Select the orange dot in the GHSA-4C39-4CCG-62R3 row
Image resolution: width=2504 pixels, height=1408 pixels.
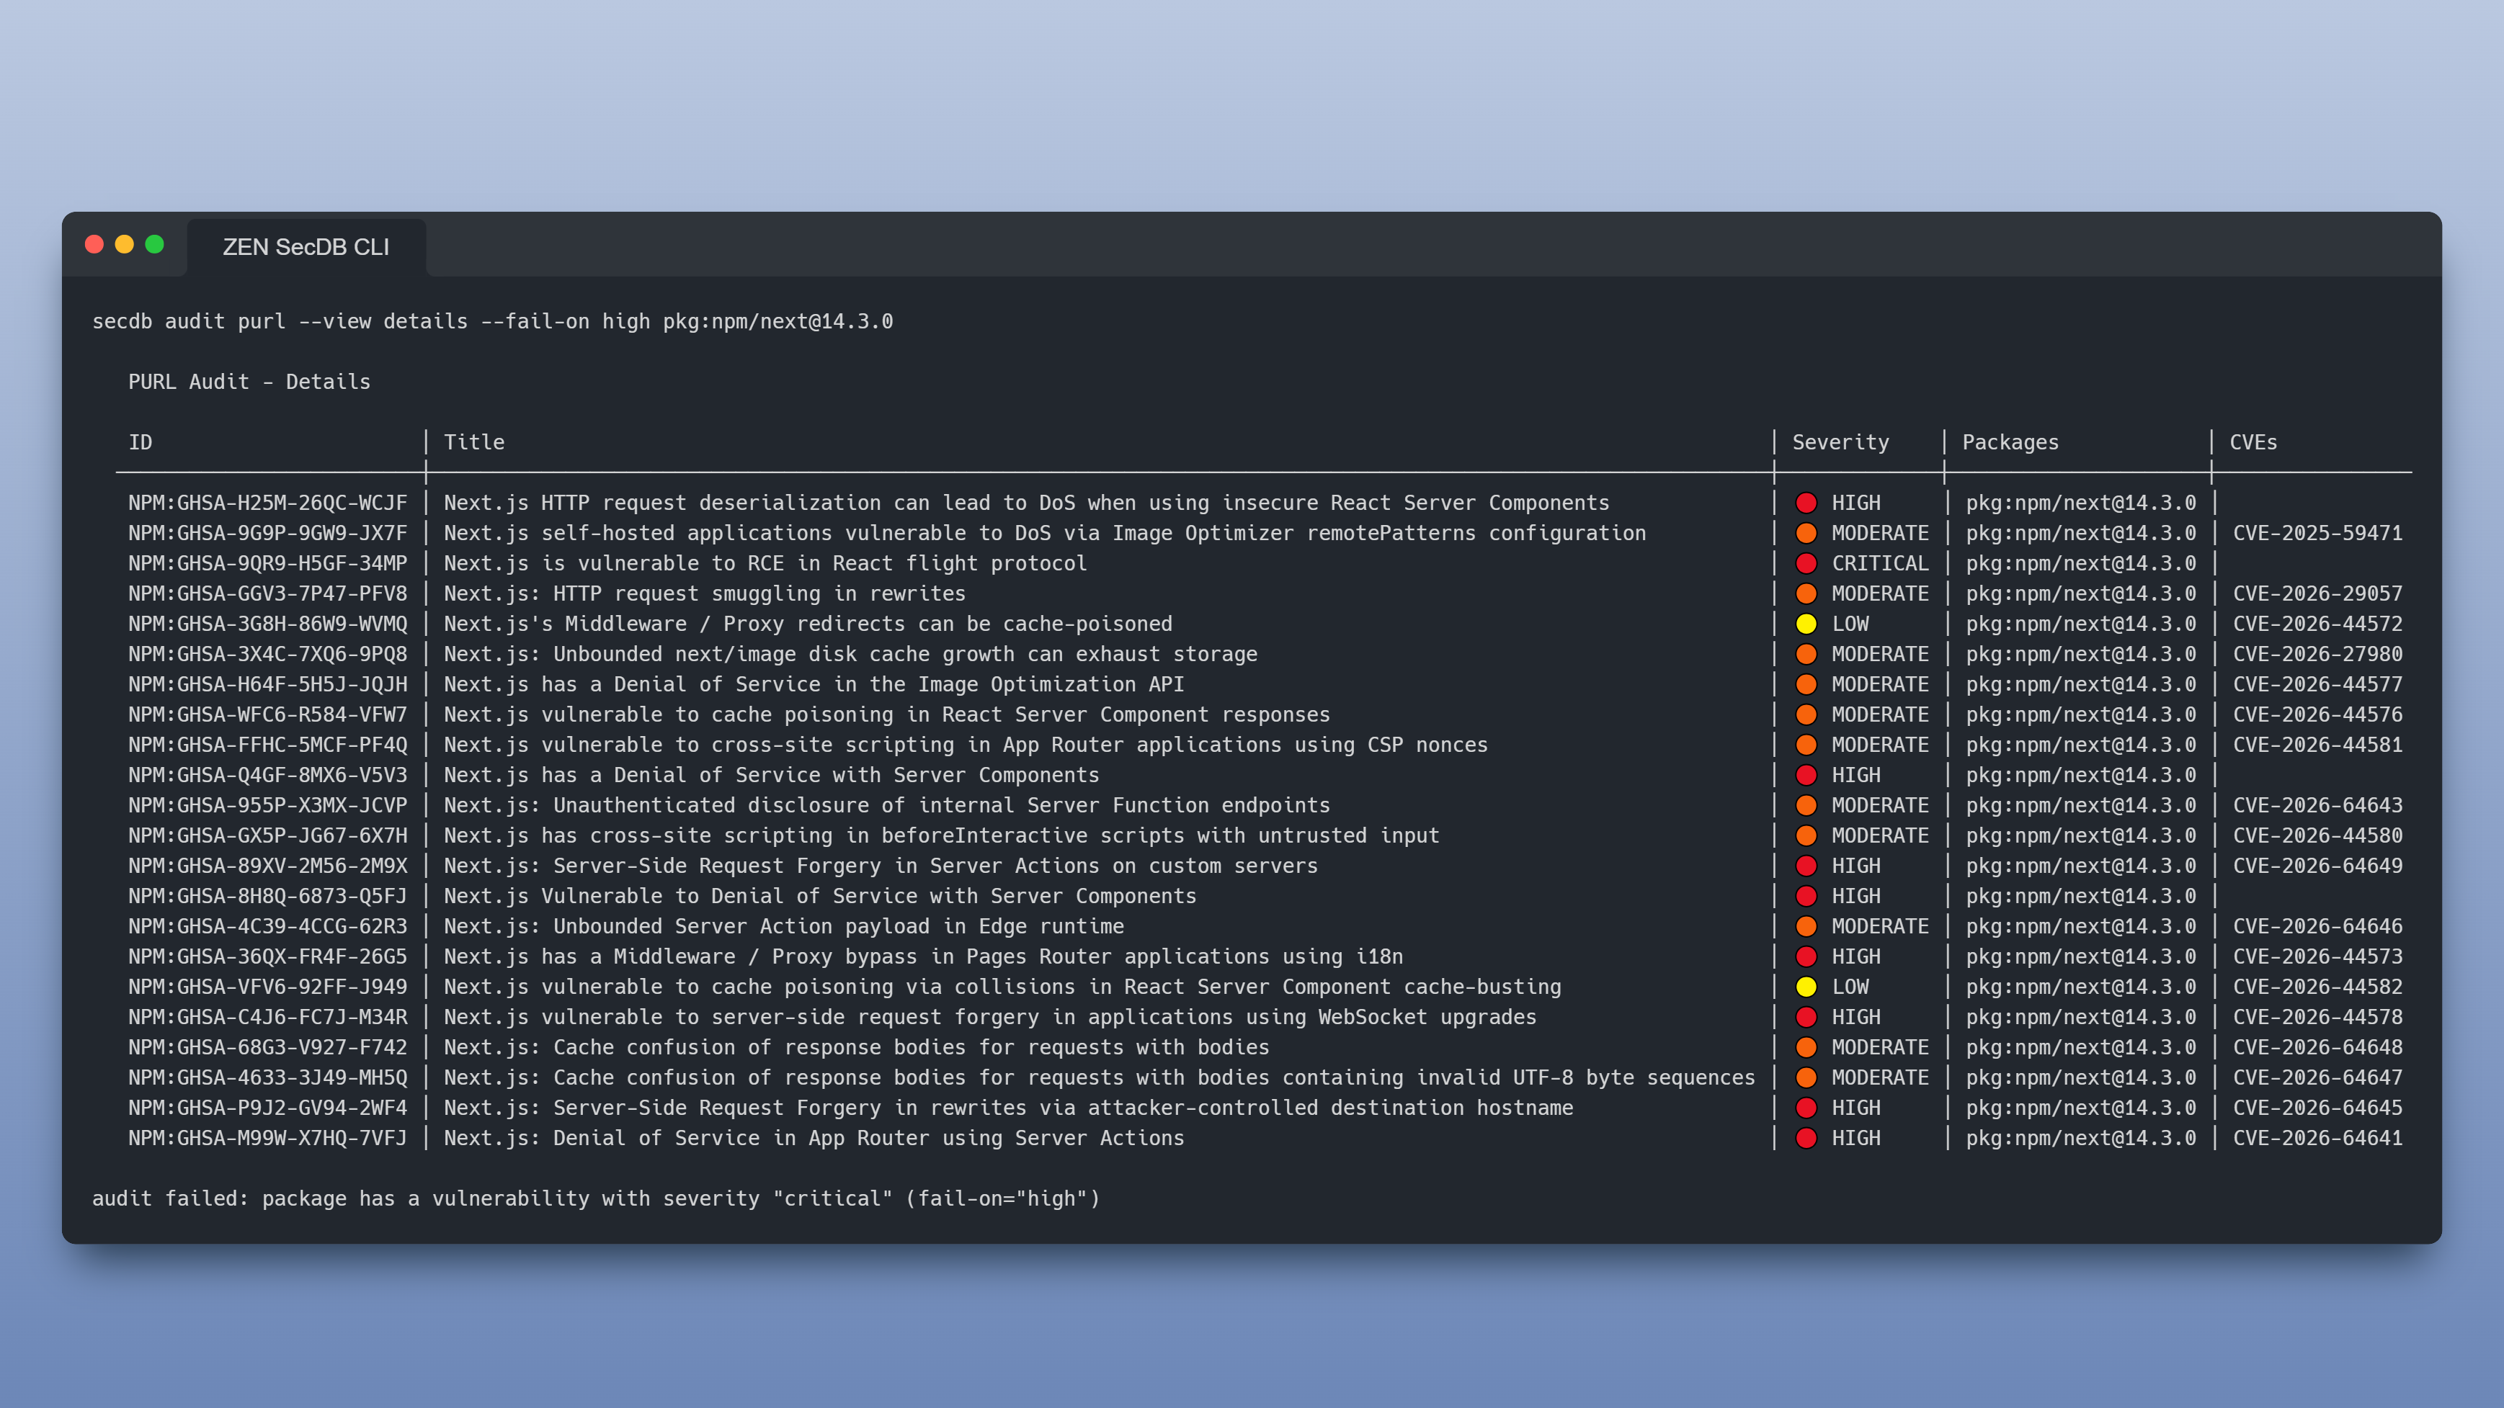click(1806, 926)
